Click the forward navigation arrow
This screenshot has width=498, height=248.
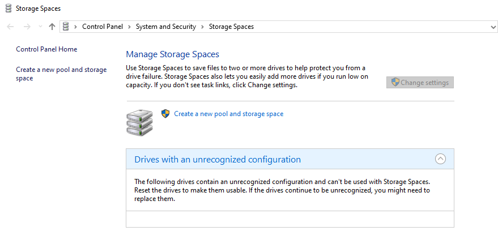pos(26,27)
